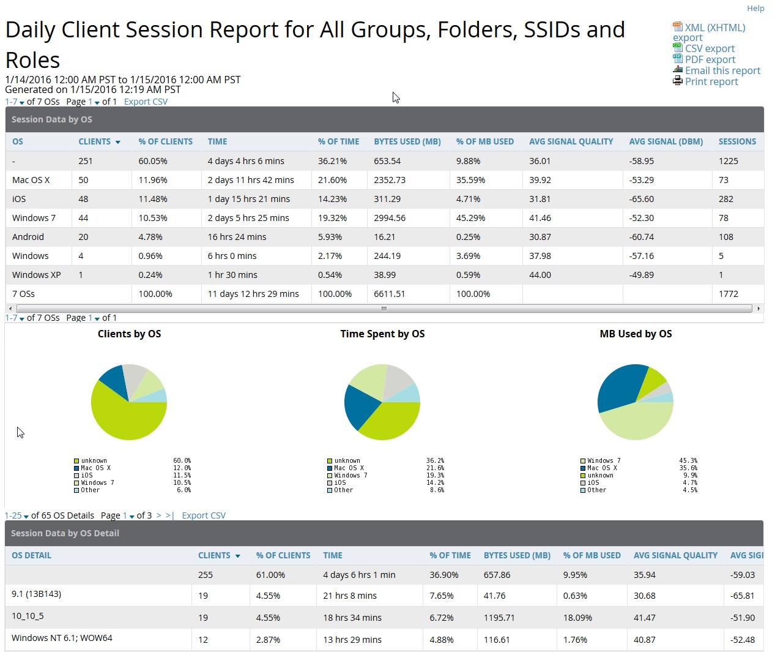Click the Windows NT 6.1; WOW64 row
This screenshot has width=775, height=652.
384,639
